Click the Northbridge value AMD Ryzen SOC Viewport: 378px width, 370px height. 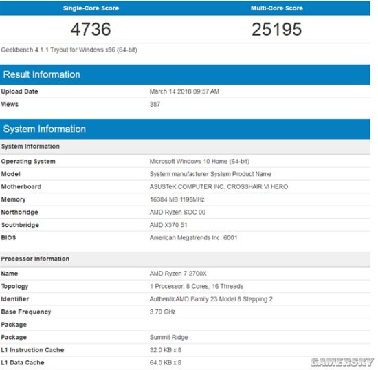(x=177, y=212)
